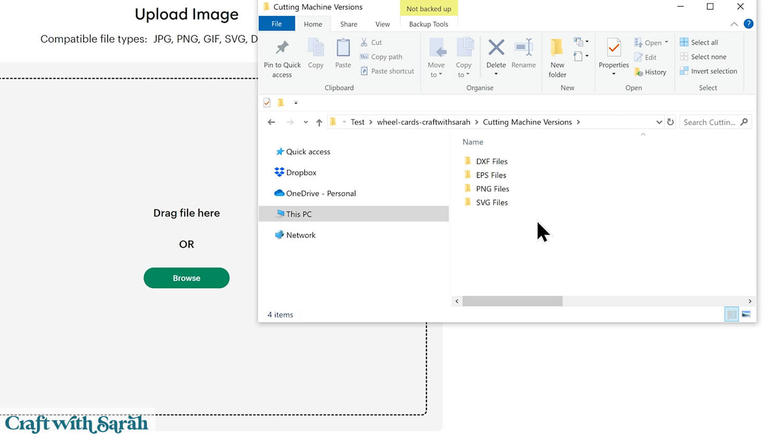
Task: Refresh the current folder view
Action: tap(671, 122)
